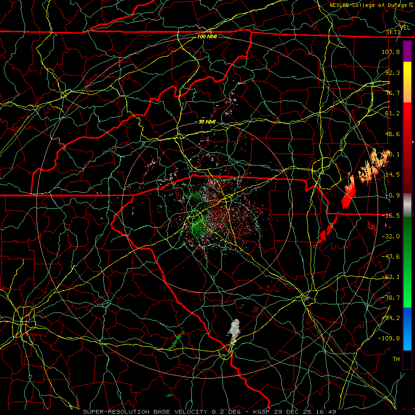This screenshot has height=415, width=415.
Task: Pick the purple segment of the velocity color bar
Action: click(407, 51)
